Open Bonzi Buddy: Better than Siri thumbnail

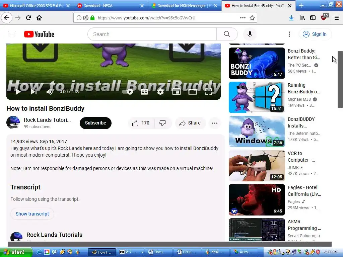pos(257,63)
